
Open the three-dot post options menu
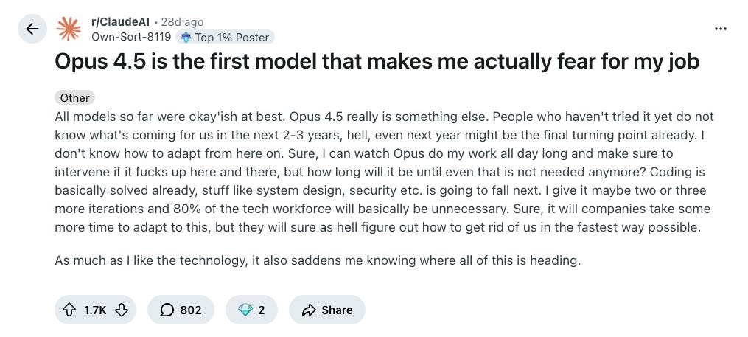[721, 29]
